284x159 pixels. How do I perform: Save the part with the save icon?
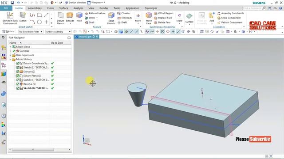[x=12, y=3]
